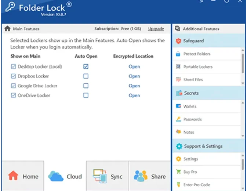Click the Secrets list scroll down arrow

(x=243, y=136)
